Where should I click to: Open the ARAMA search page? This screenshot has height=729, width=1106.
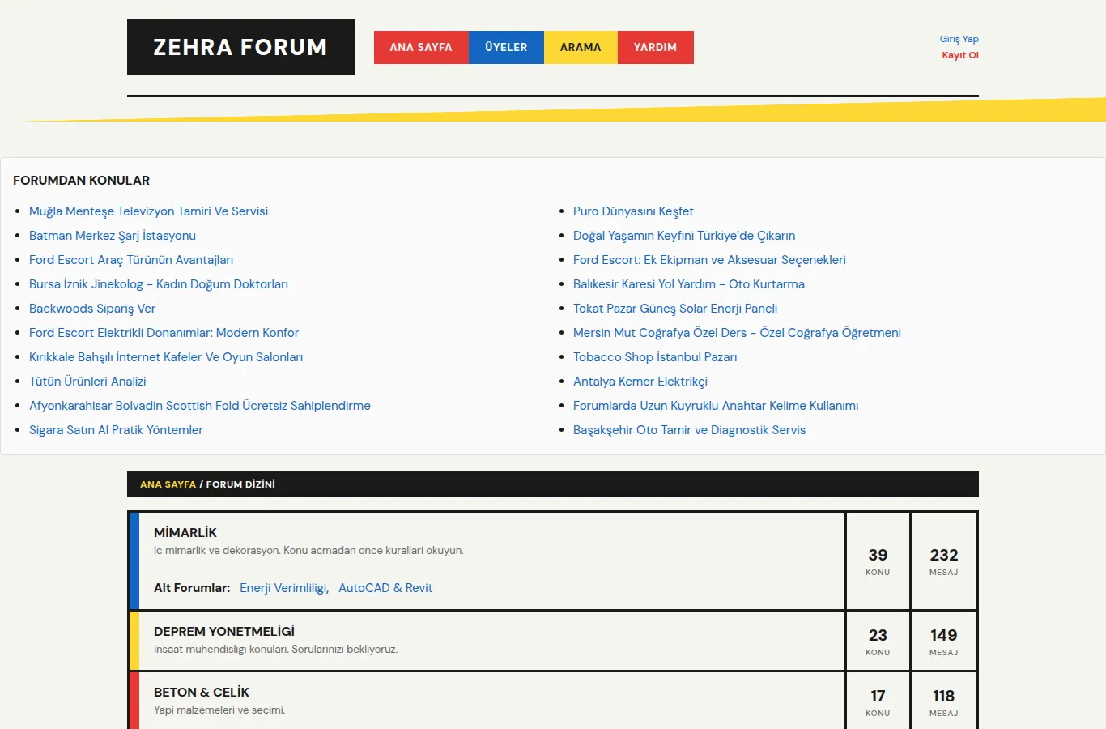(x=581, y=47)
